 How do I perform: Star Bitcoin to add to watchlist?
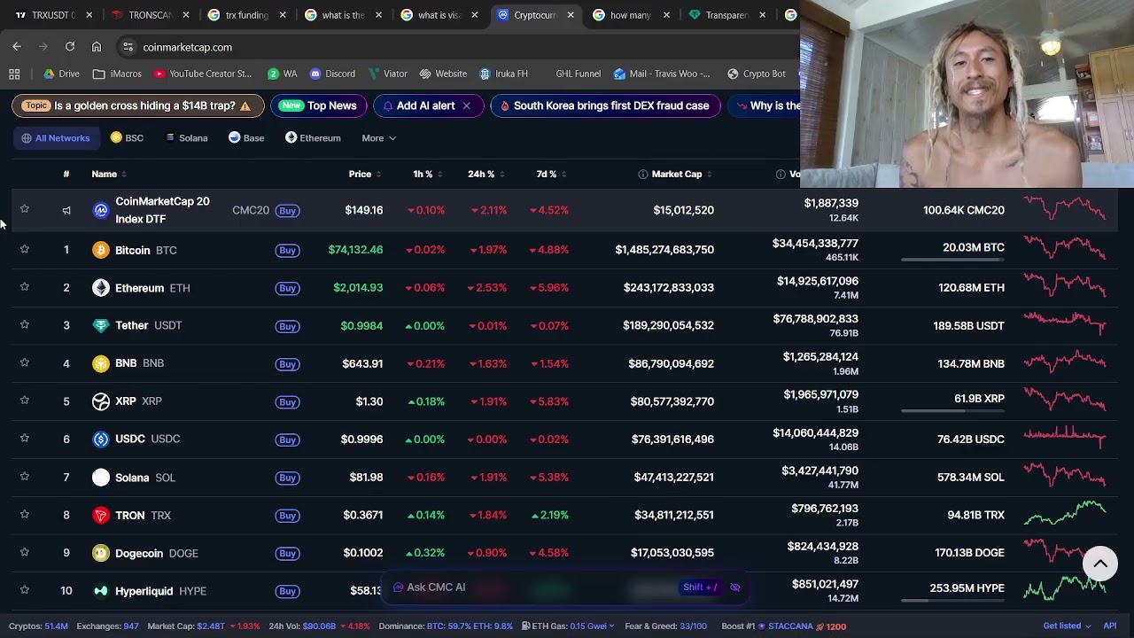(x=25, y=249)
